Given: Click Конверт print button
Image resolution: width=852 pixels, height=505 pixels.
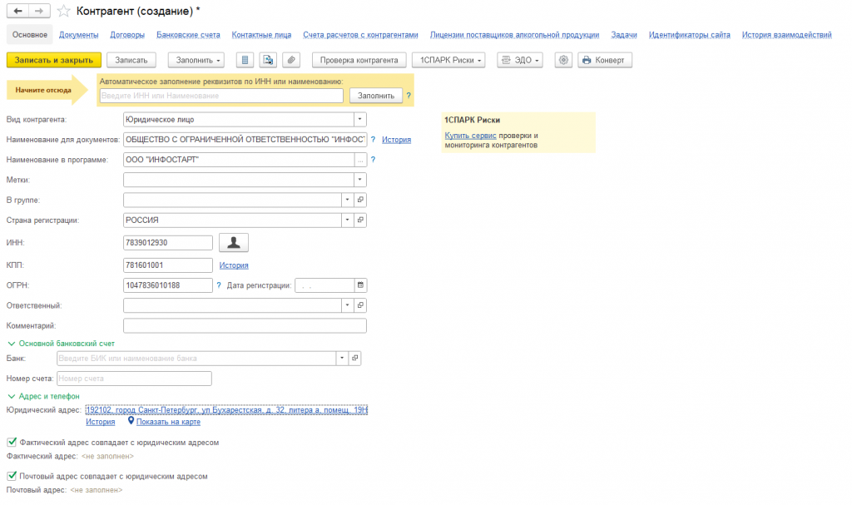Looking at the screenshot, I should click(x=605, y=61).
